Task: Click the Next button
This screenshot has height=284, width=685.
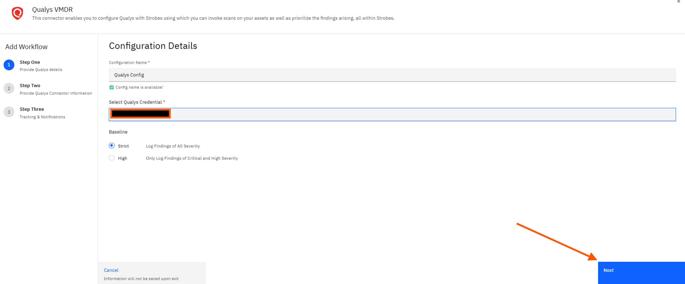Action: click(x=642, y=273)
